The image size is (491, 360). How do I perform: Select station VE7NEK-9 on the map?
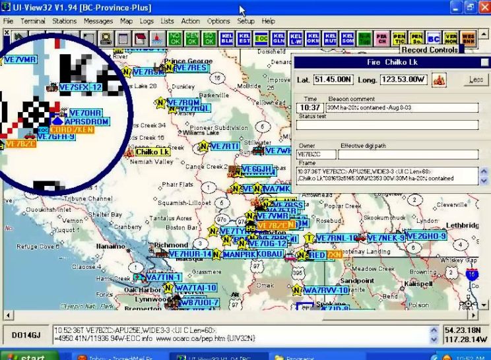386,238
